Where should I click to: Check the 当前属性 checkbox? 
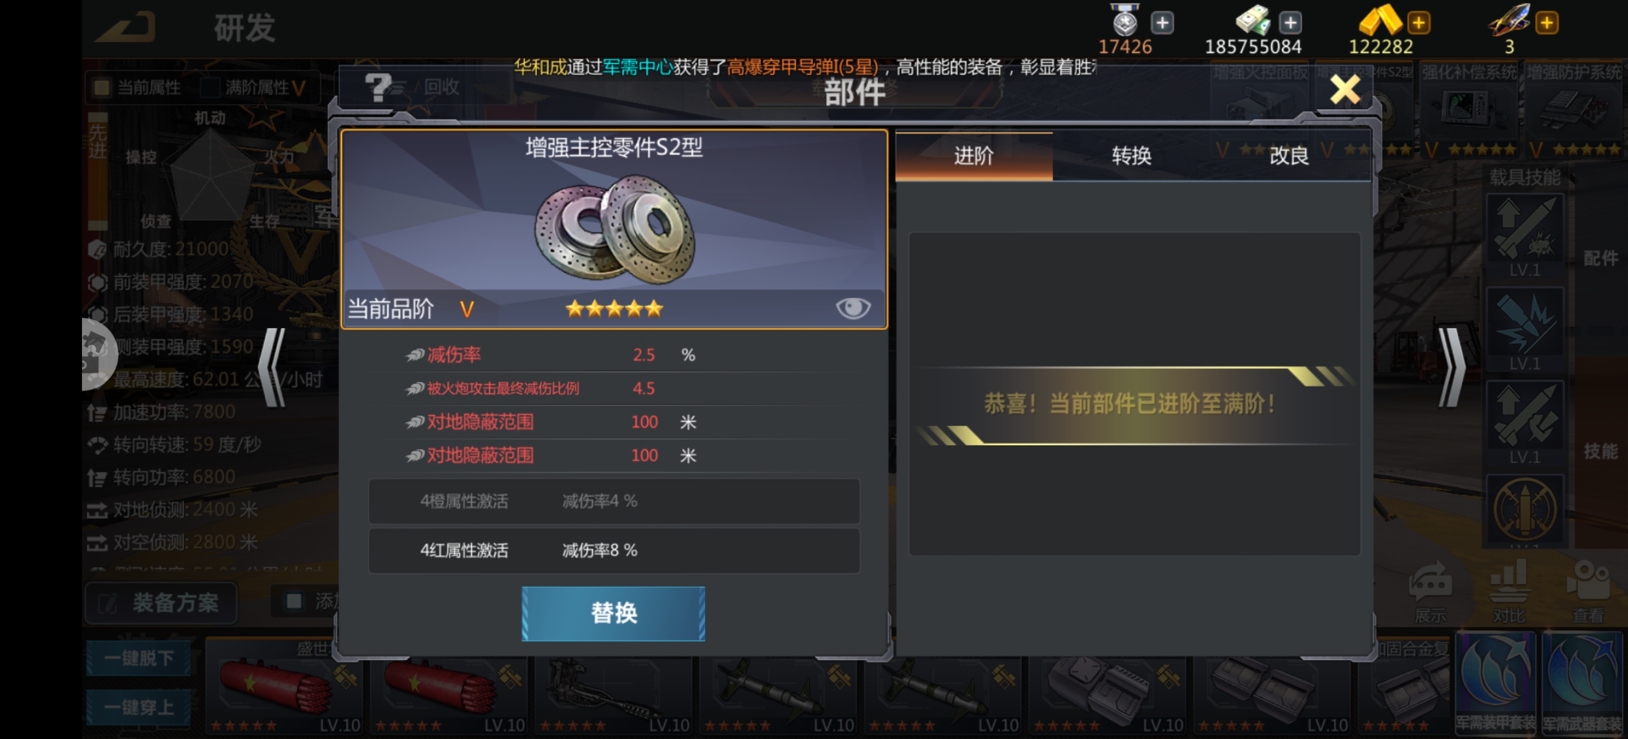pos(102,87)
